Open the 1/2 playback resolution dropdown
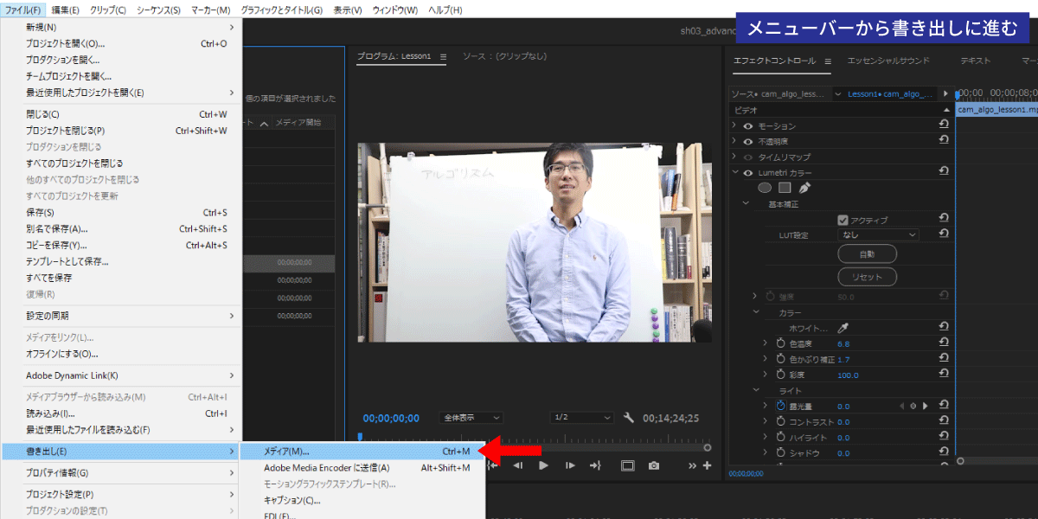Image resolution: width=1038 pixels, height=519 pixels. tap(581, 418)
